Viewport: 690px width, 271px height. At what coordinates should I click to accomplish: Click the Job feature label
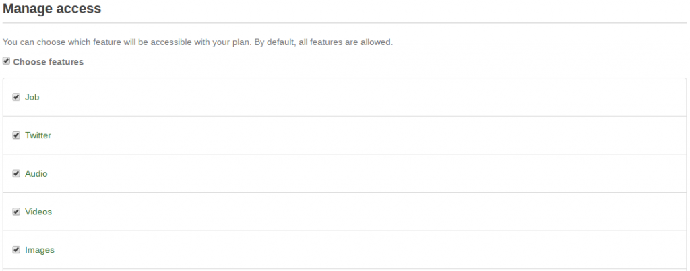(32, 97)
